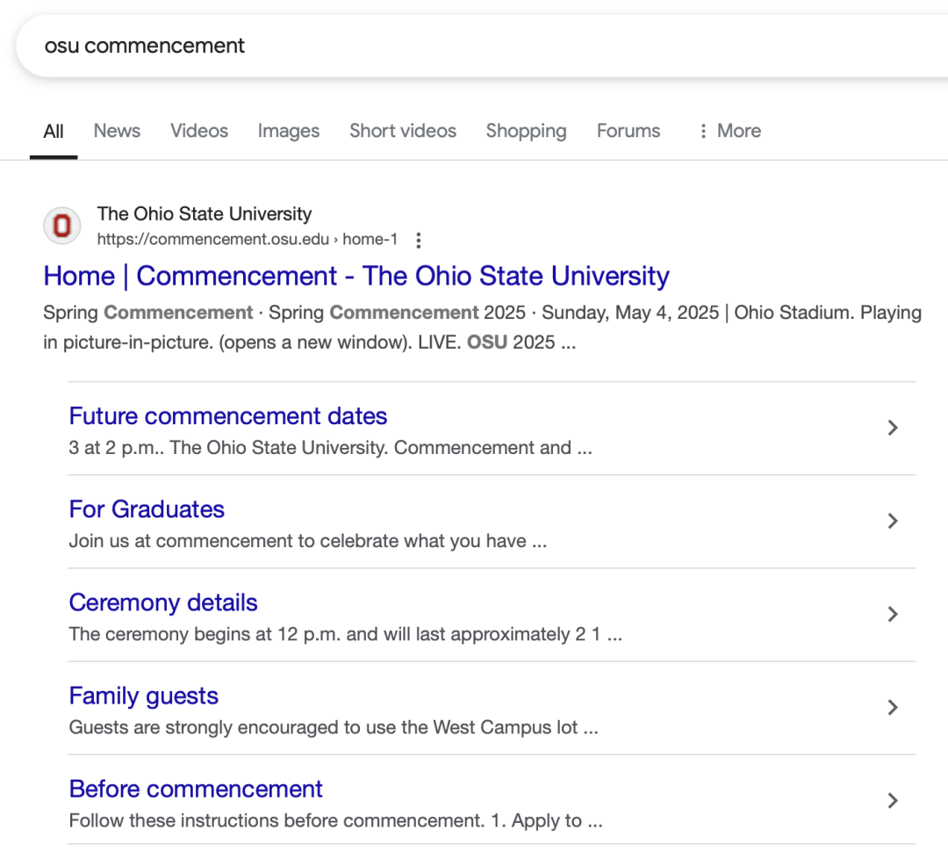The width and height of the screenshot is (948, 858).
Task: Switch to the Videos tab
Action: (x=199, y=131)
